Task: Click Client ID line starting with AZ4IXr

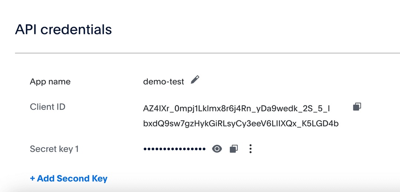Action: click(x=236, y=109)
